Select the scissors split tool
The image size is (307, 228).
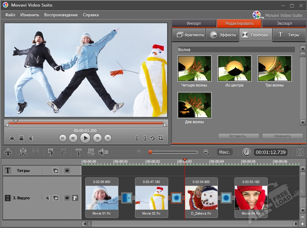tap(23, 152)
